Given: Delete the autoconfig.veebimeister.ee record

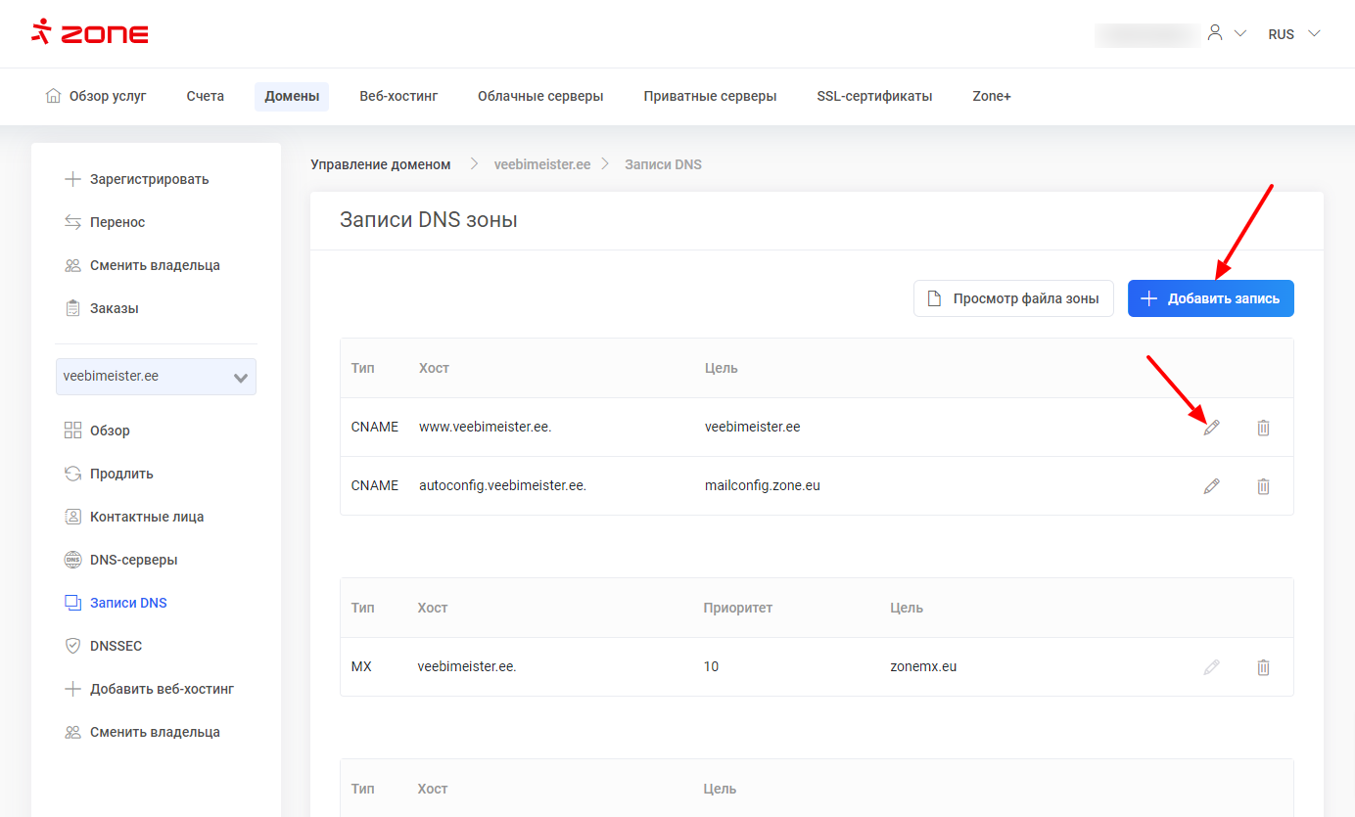Looking at the screenshot, I should 1263,486.
